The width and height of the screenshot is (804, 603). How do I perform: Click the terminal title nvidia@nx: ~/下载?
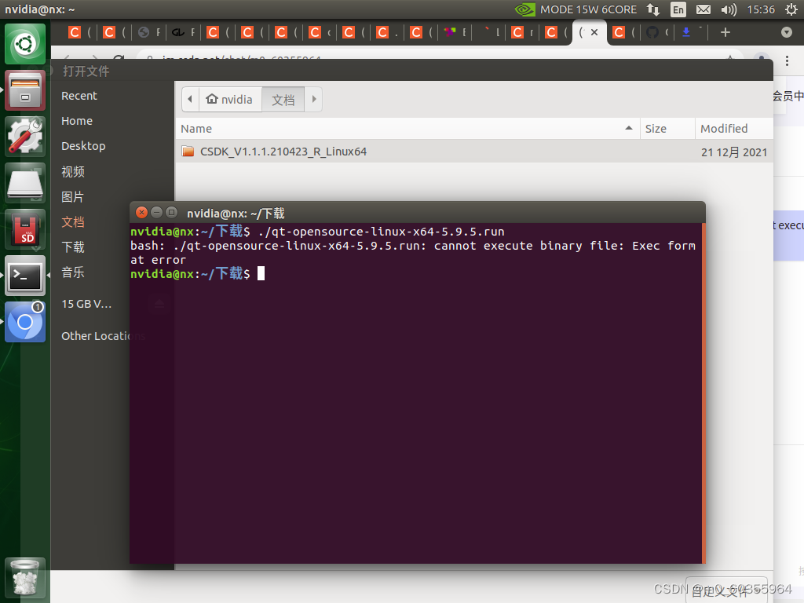(236, 214)
